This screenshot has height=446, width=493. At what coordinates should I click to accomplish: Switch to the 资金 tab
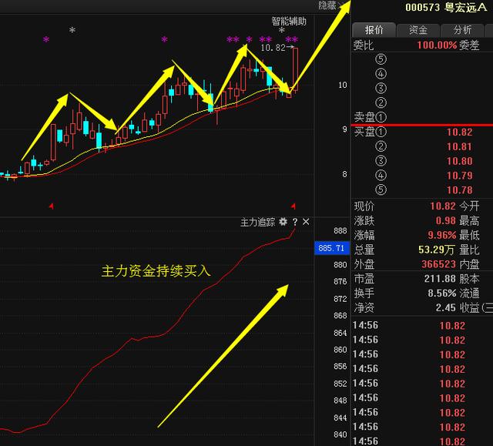pyautogui.click(x=418, y=30)
